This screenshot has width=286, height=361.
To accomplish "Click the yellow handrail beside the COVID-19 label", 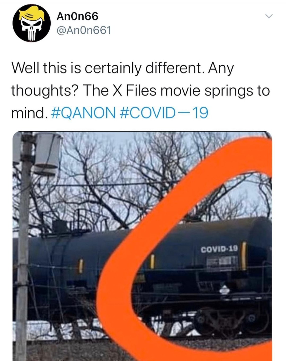I will (x=244, y=256).
